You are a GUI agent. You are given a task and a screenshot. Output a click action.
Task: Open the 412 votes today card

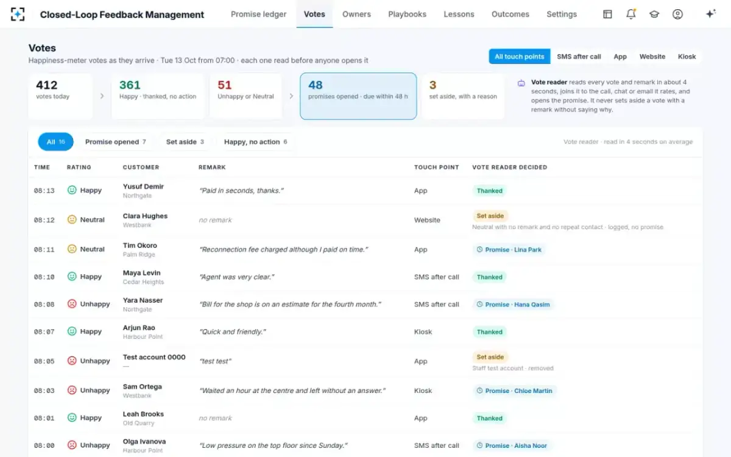click(60, 96)
